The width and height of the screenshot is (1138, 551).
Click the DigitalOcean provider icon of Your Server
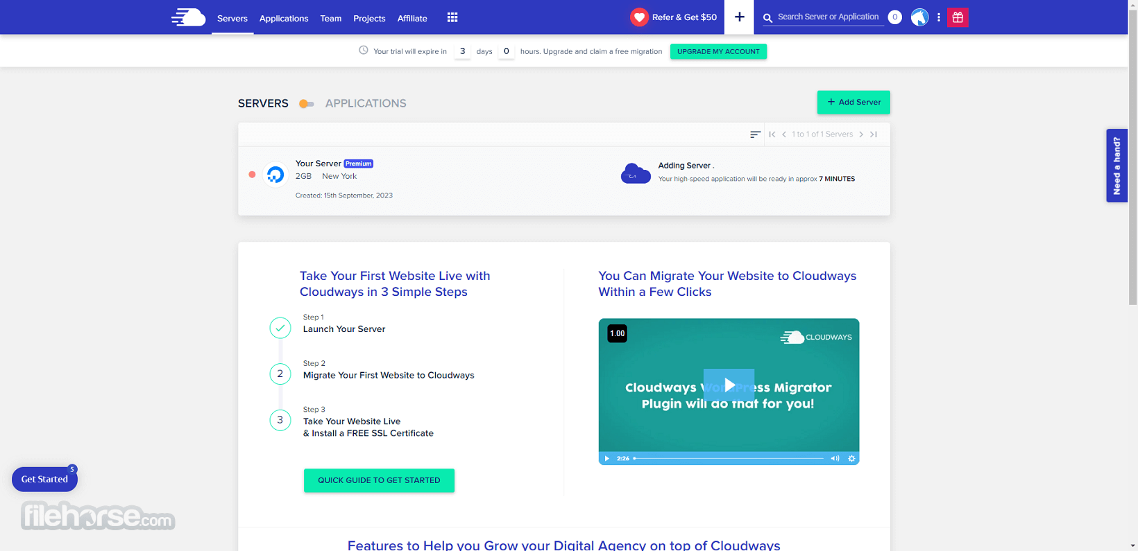(x=275, y=175)
